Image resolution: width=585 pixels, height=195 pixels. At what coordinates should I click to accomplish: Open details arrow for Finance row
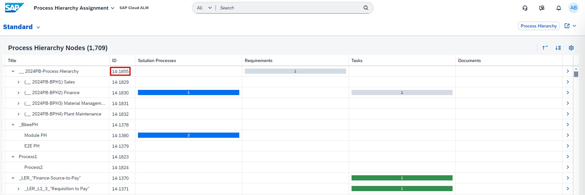point(568,92)
